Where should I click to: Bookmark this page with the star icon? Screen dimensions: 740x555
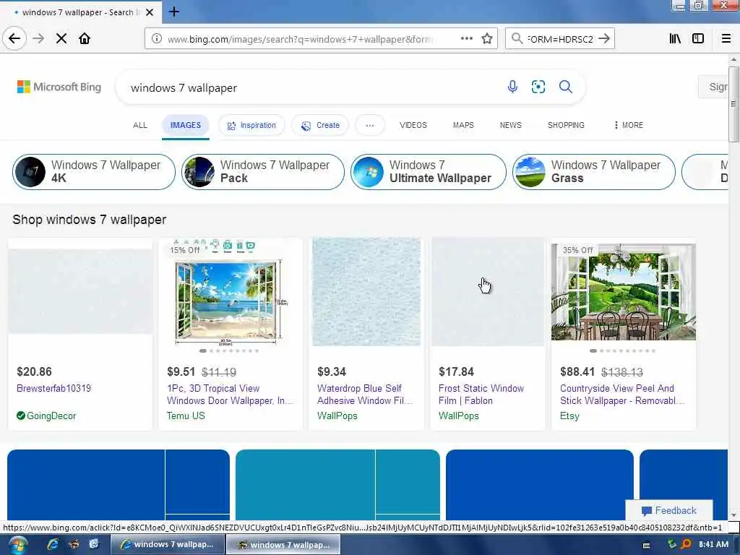(487, 39)
